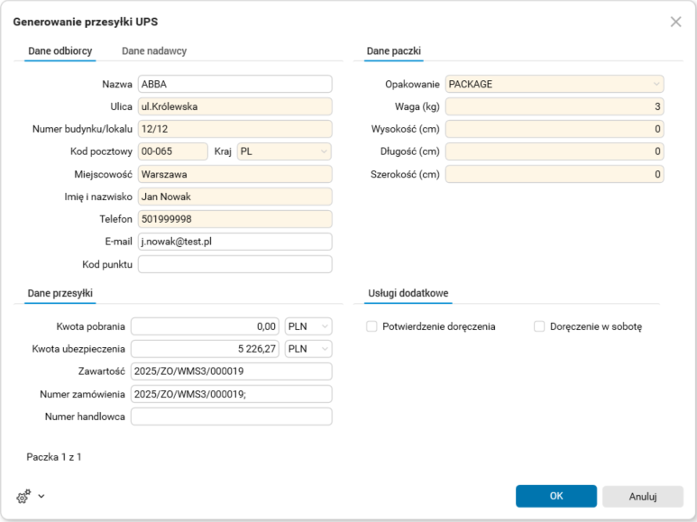Open the Kraj country dropdown

coord(284,151)
